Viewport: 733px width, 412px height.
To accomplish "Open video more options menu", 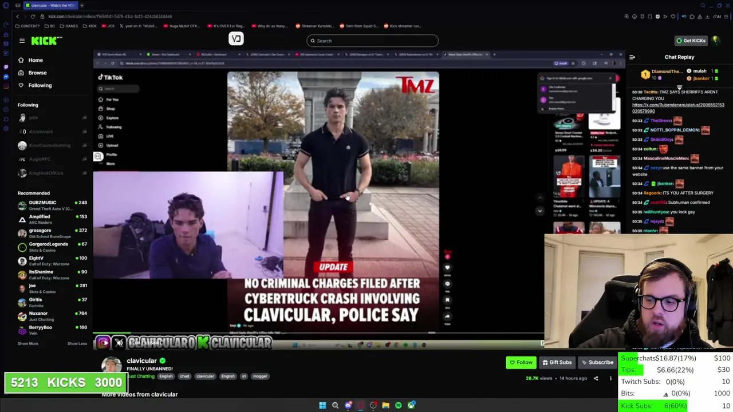I will [x=610, y=378].
